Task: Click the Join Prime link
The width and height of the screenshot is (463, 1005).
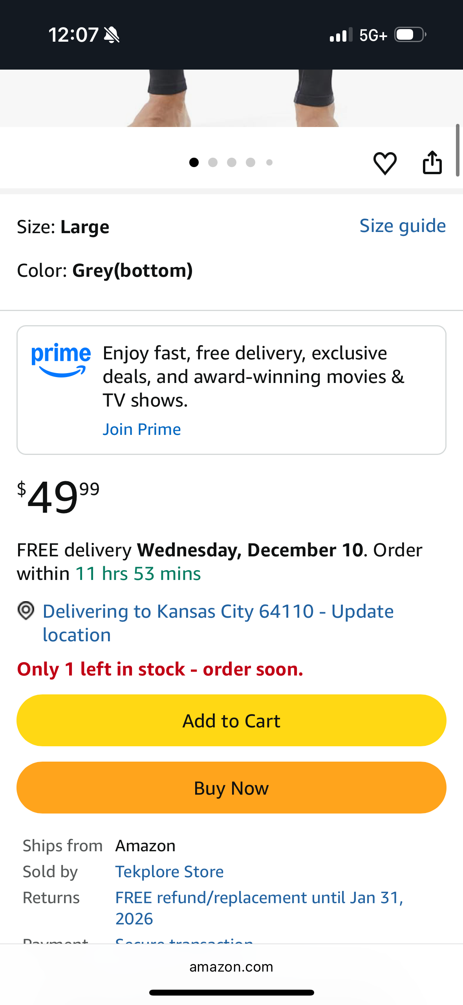Action: coord(142,429)
